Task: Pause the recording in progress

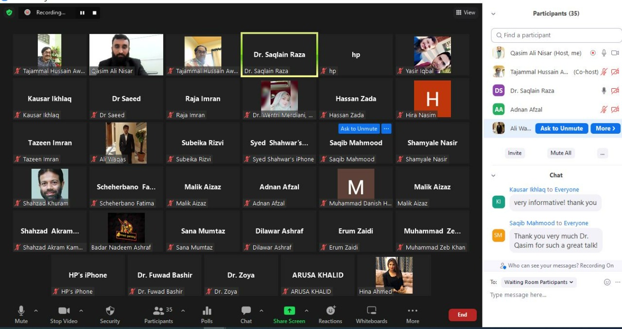Action: (x=82, y=13)
